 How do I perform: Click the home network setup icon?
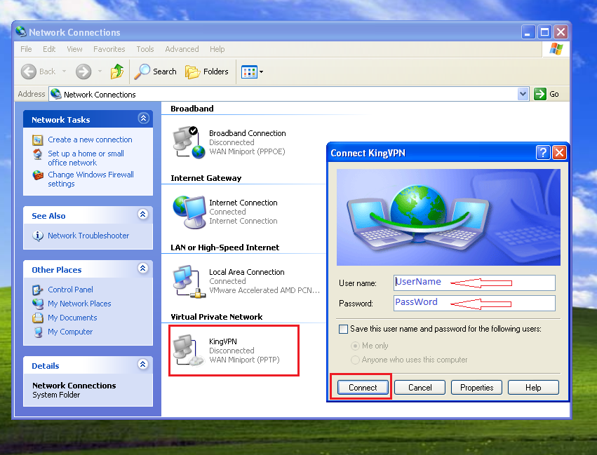point(37,154)
